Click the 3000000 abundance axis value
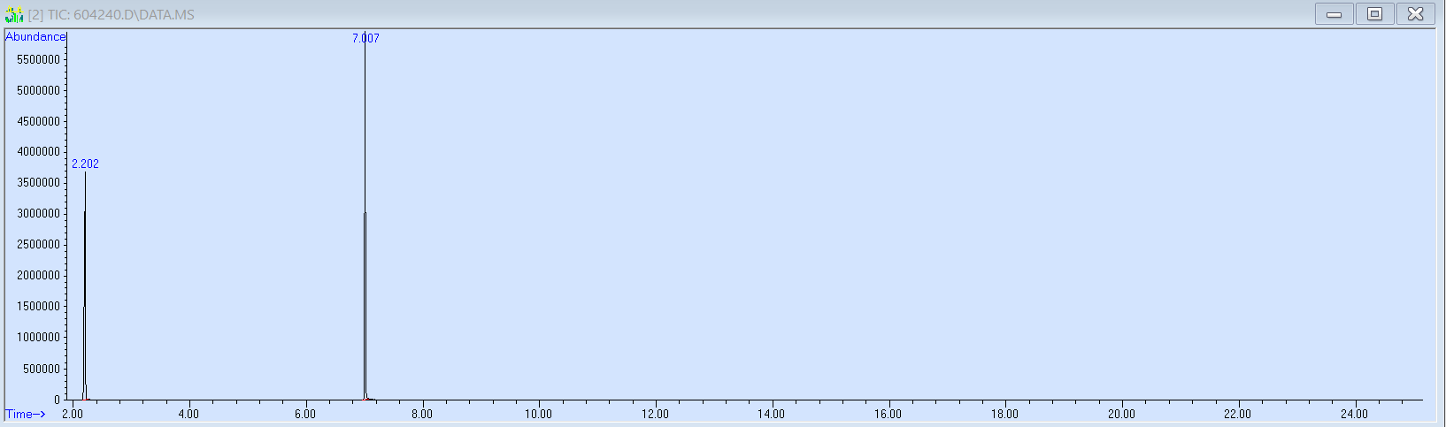Screen dimensions: 1446x427 [38, 213]
